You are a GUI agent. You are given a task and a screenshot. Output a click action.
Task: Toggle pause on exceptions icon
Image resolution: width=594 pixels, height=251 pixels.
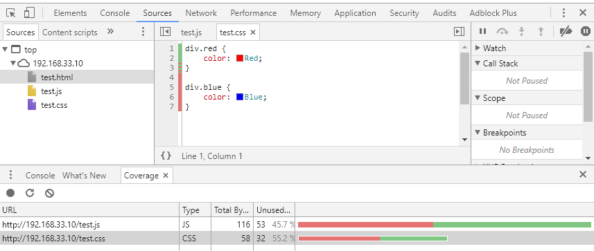[586, 31]
